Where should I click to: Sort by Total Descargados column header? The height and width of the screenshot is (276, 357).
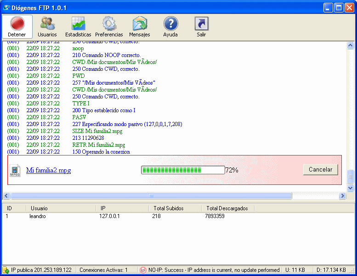coord(227,208)
